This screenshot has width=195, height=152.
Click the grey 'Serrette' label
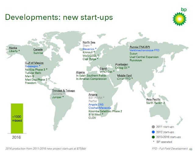(57, 94)
